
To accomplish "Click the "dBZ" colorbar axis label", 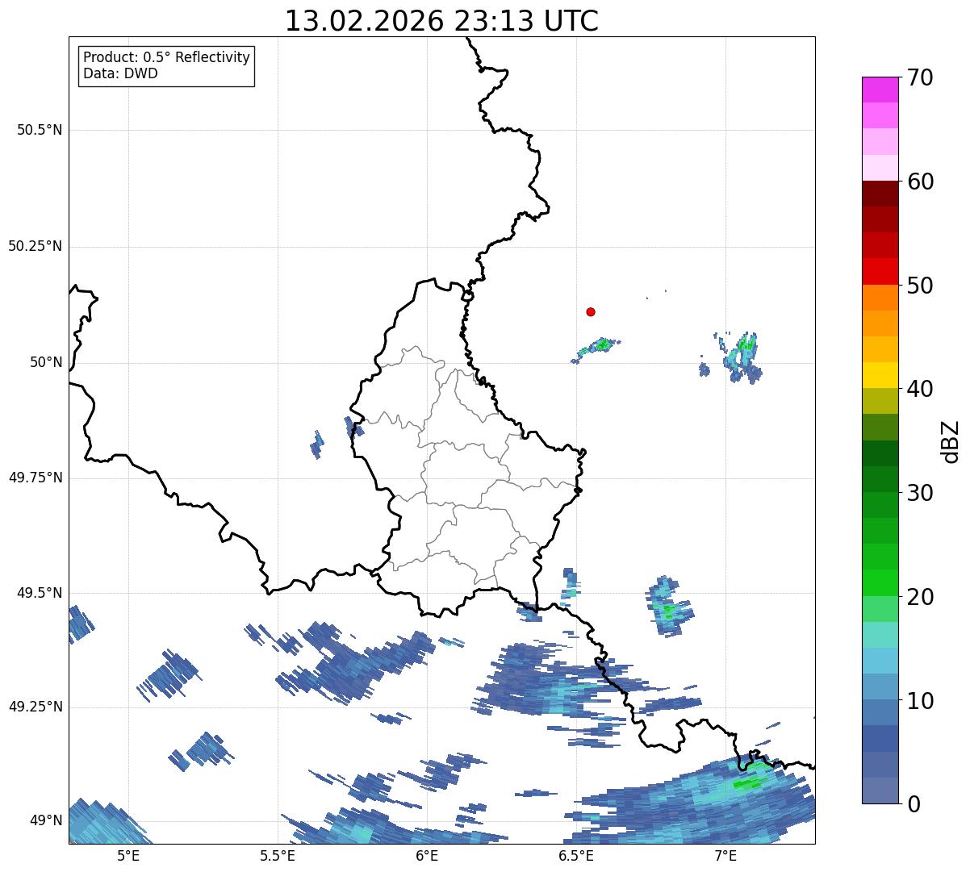I will tap(951, 441).
